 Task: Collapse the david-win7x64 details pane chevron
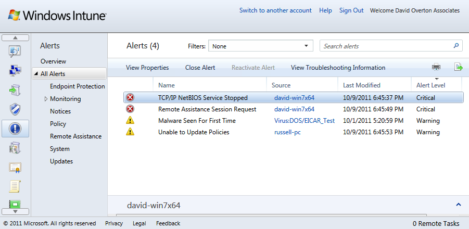[458, 205]
